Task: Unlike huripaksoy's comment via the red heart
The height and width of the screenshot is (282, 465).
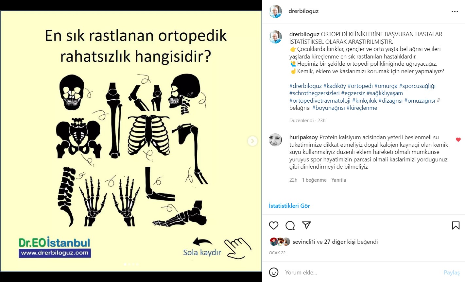Action: [458, 140]
